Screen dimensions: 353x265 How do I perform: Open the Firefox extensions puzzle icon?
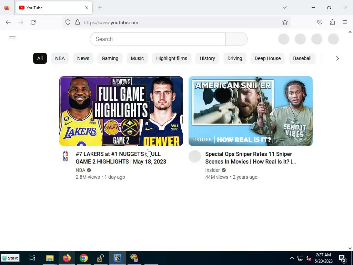[333, 22]
